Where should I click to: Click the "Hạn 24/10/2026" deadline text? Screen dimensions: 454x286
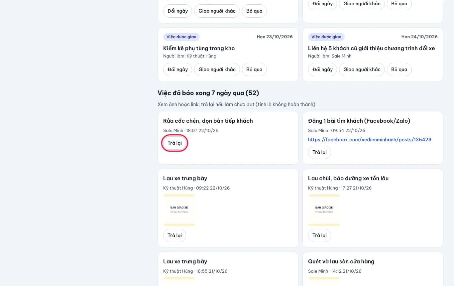419,37
